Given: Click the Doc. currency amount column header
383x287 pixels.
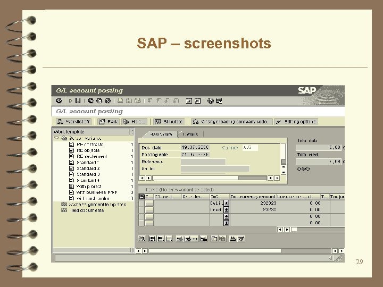Looking at the screenshot, I should tap(253, 197).
